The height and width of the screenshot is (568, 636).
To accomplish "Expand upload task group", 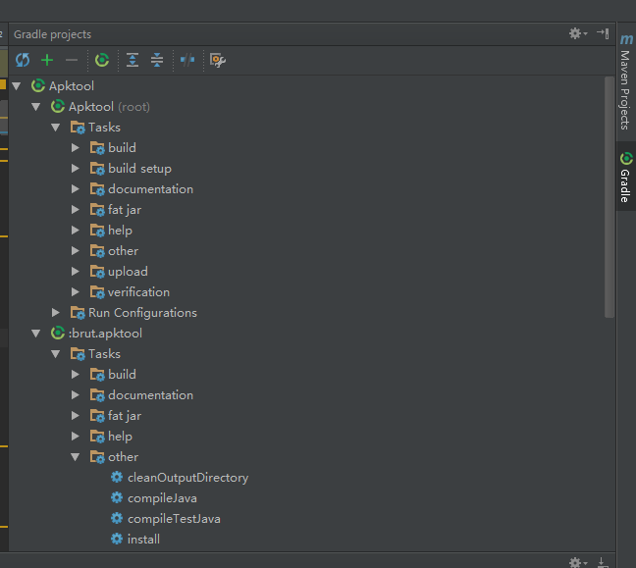I will click(x=75, y=271).
